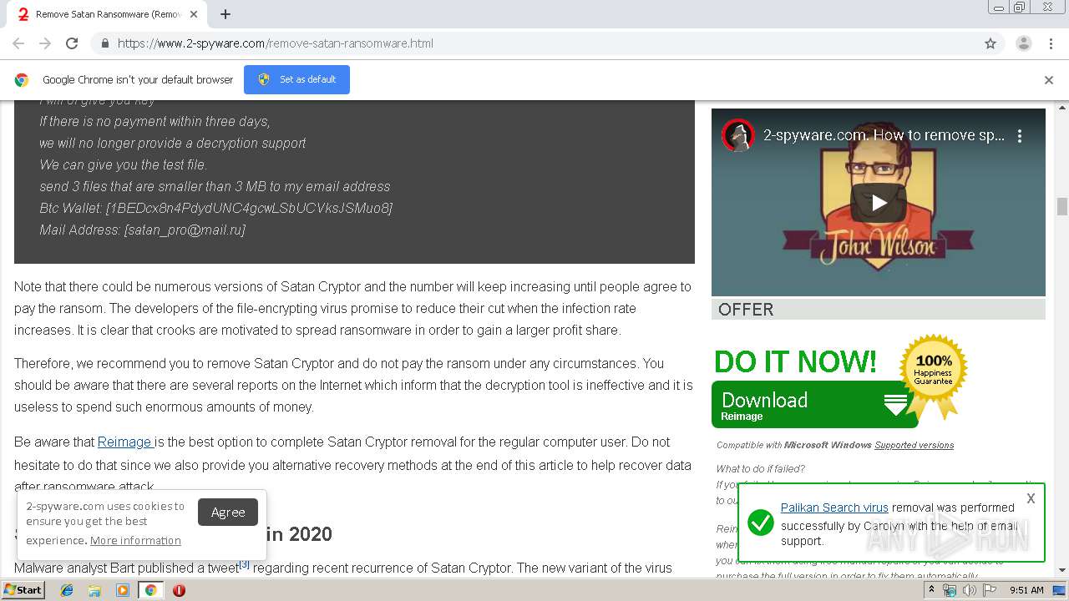
Task: Open video title '2-spyware.com. How to remove sp...'
Action: [884, 135]
